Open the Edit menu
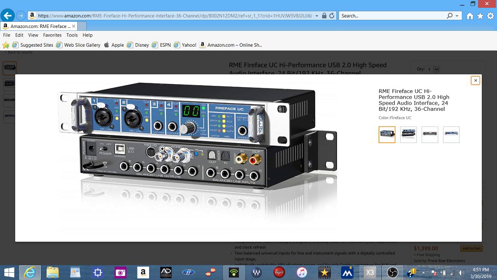 (x=19, y=35)
